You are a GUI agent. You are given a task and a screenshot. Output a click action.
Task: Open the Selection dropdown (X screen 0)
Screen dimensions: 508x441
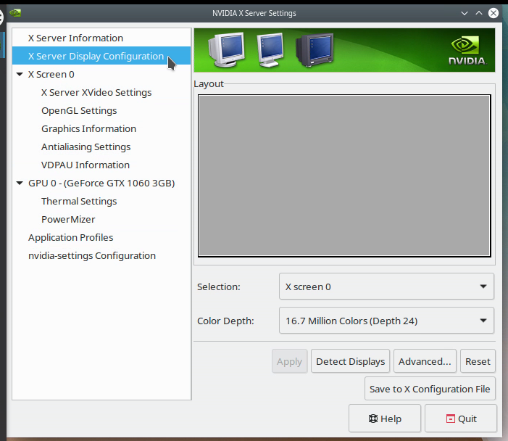[386, 287]
